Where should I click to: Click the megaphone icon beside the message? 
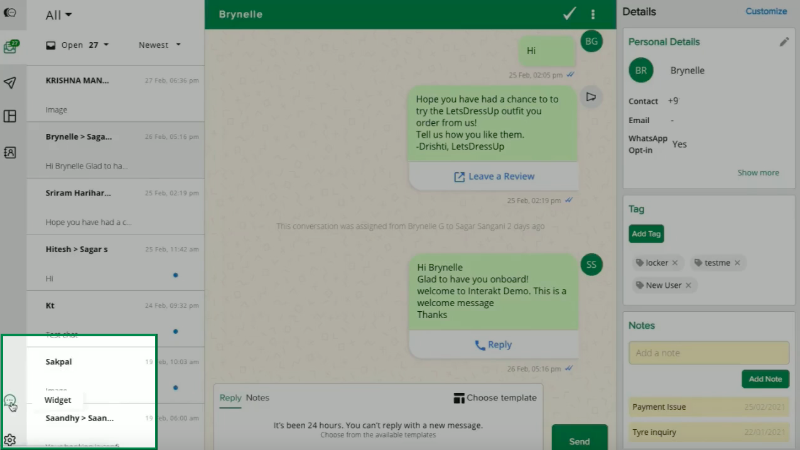click(x=590, y=96)
